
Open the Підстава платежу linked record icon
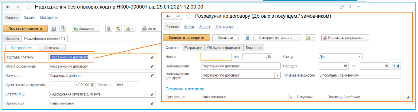pos(153,57)
